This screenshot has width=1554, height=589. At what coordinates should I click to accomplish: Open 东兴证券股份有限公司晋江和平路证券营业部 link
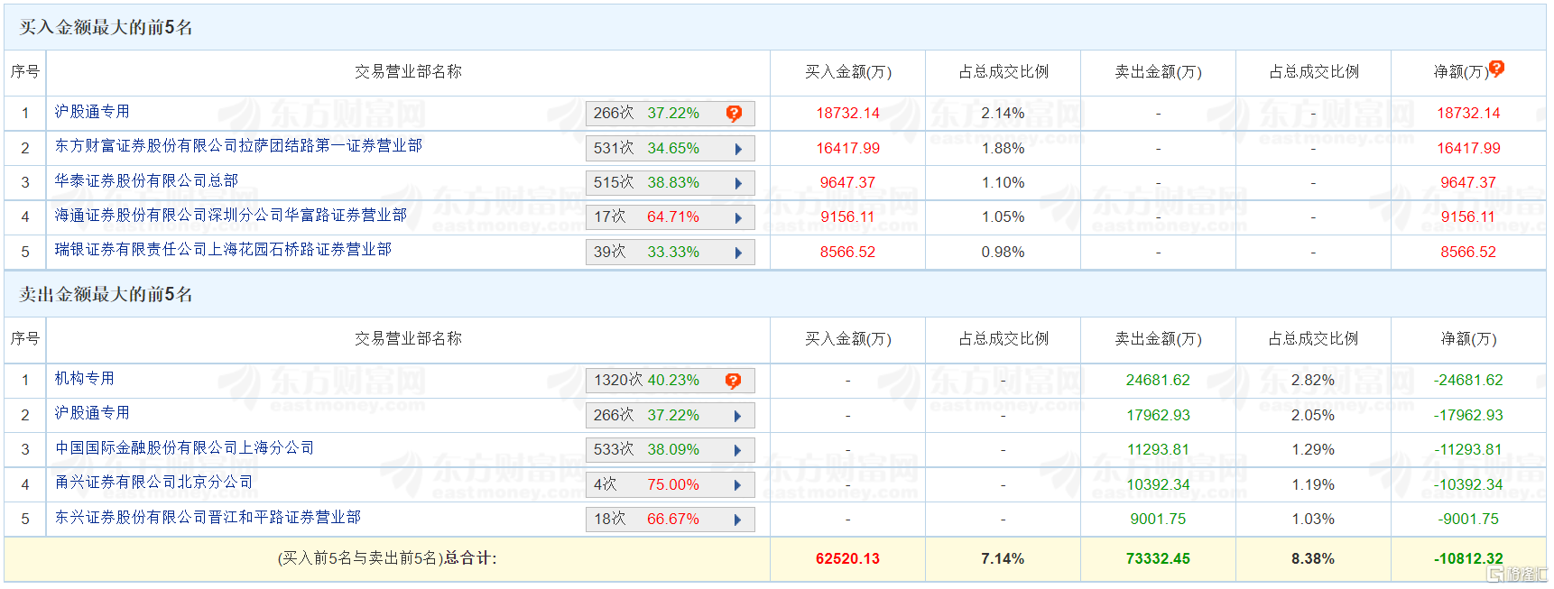point(208,517)
